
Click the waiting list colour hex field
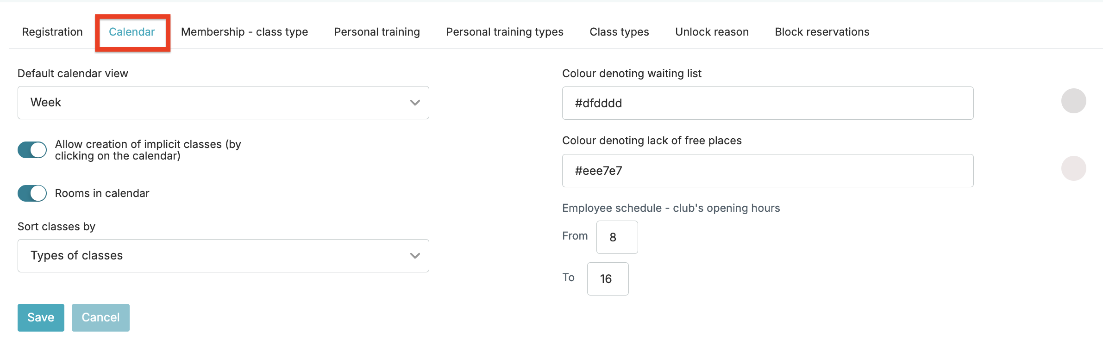pyautogui.click(x=767, y=103)
